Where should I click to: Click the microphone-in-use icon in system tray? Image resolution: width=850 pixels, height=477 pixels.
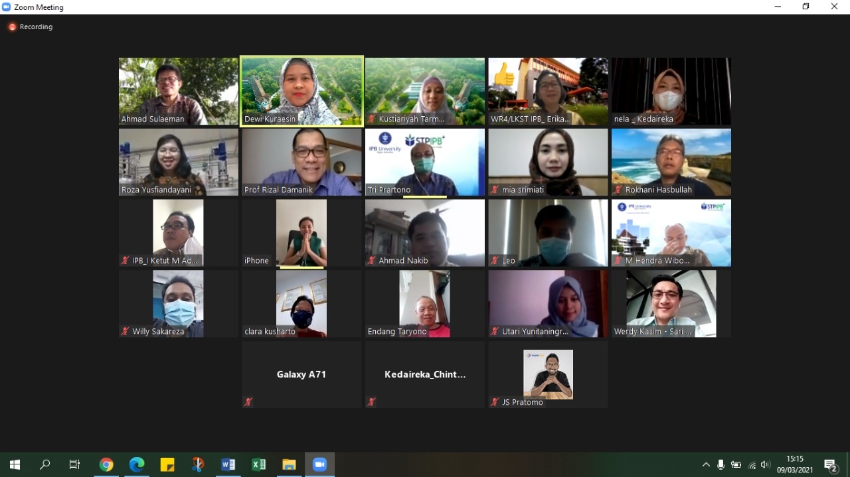click(x=721, y=465)
